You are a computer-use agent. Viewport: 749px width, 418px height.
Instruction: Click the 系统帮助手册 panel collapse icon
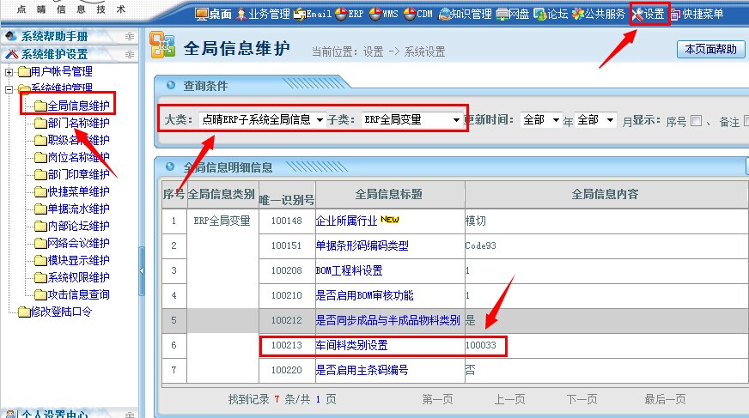pos(130,37)
